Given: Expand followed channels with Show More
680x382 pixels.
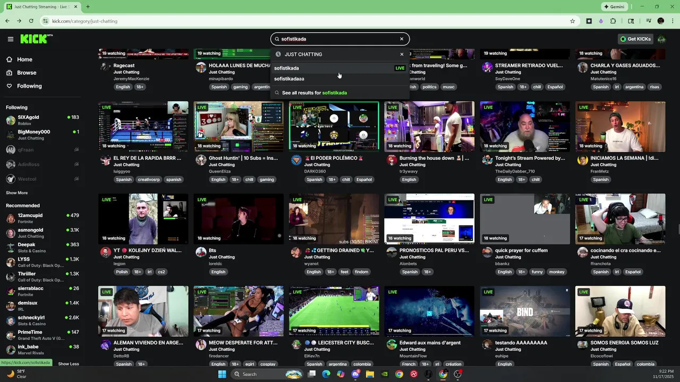Looking at the screenshot, I should click(x=17, y=193).
